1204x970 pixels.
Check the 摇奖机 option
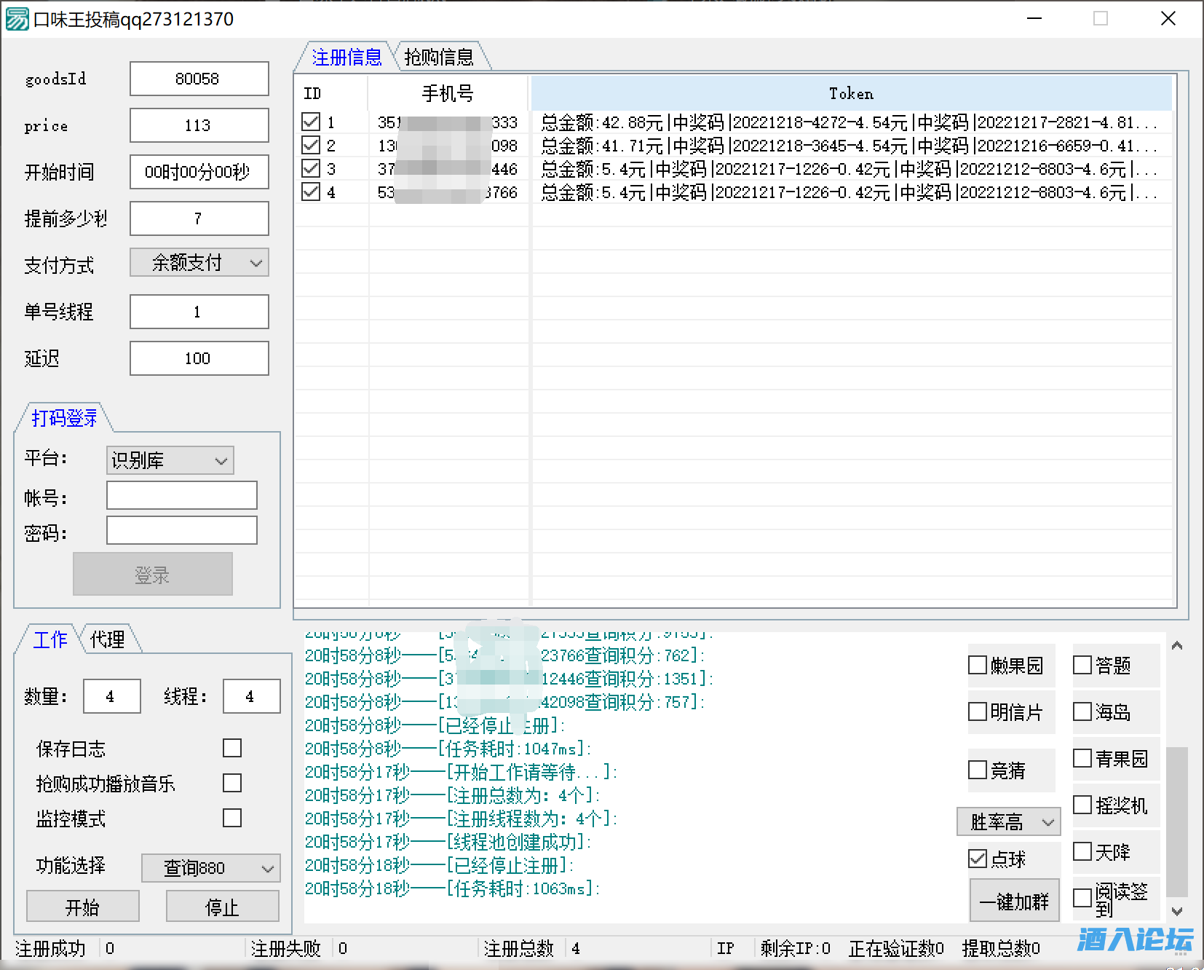1082,805
